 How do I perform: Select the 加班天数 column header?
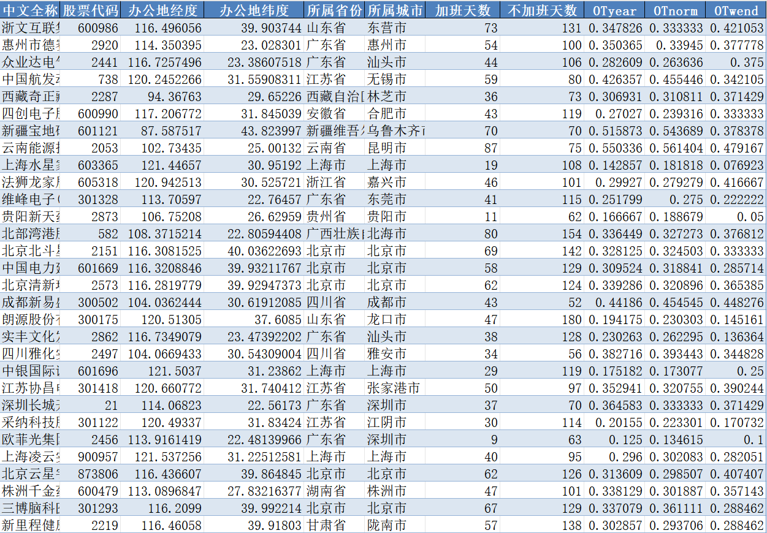tap(463, 10)
